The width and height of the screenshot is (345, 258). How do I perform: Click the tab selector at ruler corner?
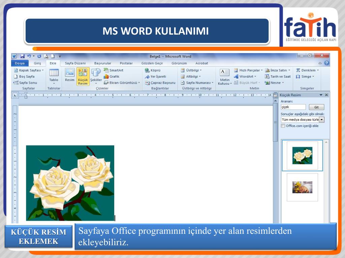(x=15, y=95)
